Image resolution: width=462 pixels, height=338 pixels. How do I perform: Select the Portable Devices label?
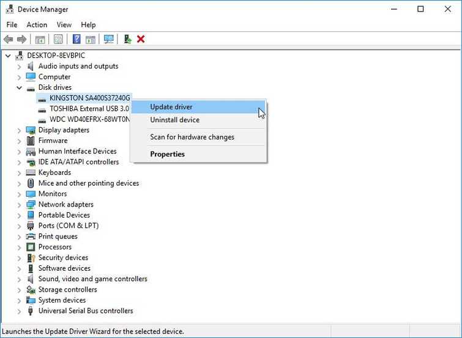(64, 215)
